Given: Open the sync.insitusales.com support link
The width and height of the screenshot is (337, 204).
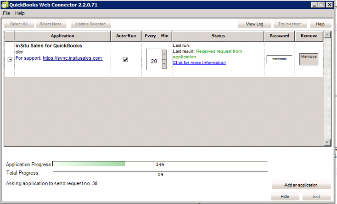Looking at the screenshot, I should tap(73, 58).
